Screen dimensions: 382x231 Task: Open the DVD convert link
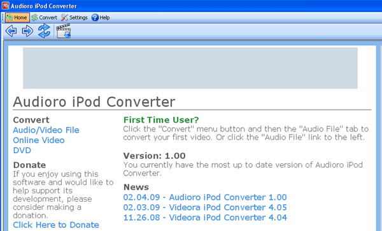coord(22,150)
